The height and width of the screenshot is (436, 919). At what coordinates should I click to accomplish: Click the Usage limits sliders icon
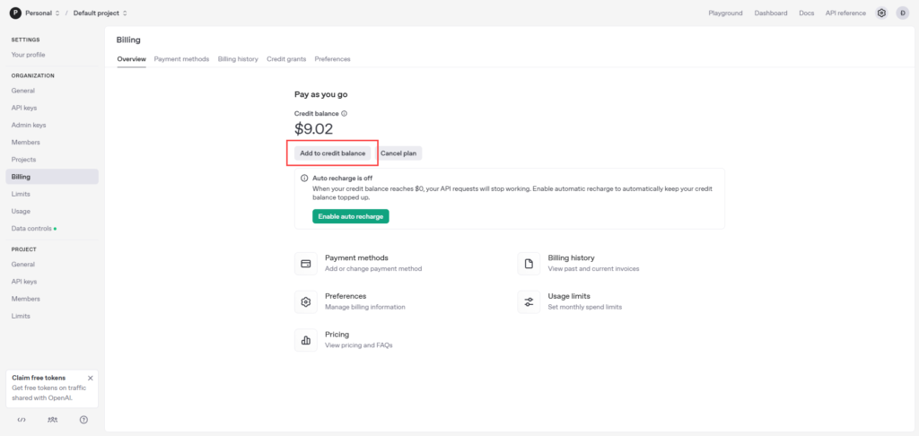[x=529, y=301]
